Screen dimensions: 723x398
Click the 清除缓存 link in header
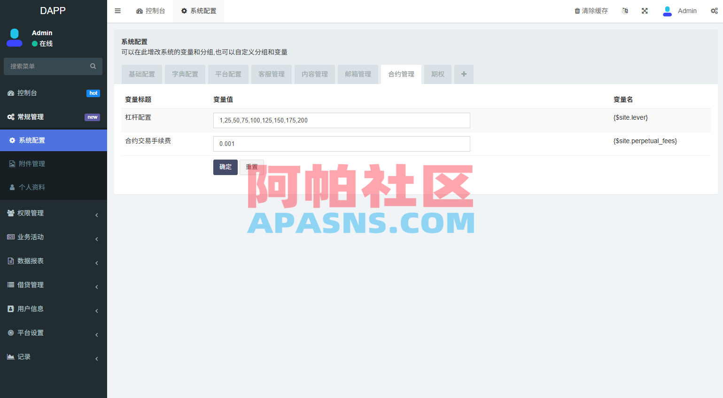click(591, 11)
